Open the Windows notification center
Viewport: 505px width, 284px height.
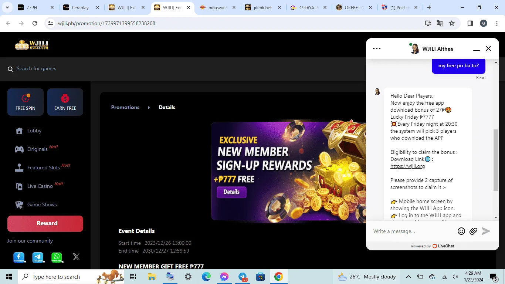coord(493,277)
